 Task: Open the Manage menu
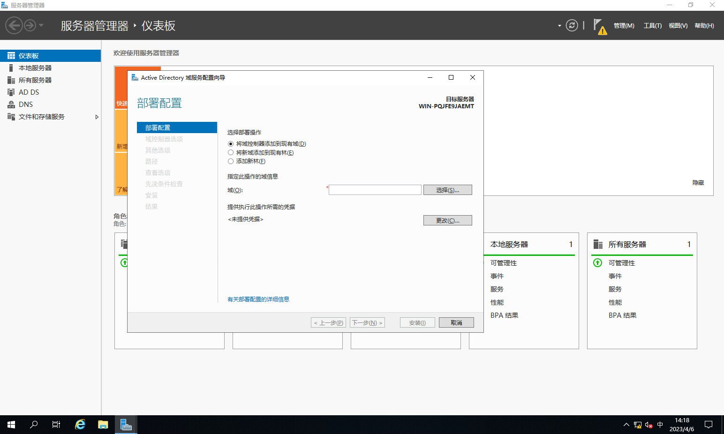pos(624,26)
